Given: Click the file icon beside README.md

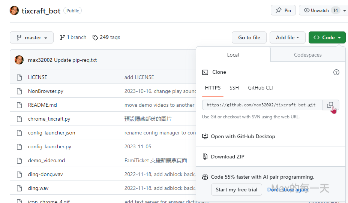Looking at the screenshot, I should pos(19,105).
